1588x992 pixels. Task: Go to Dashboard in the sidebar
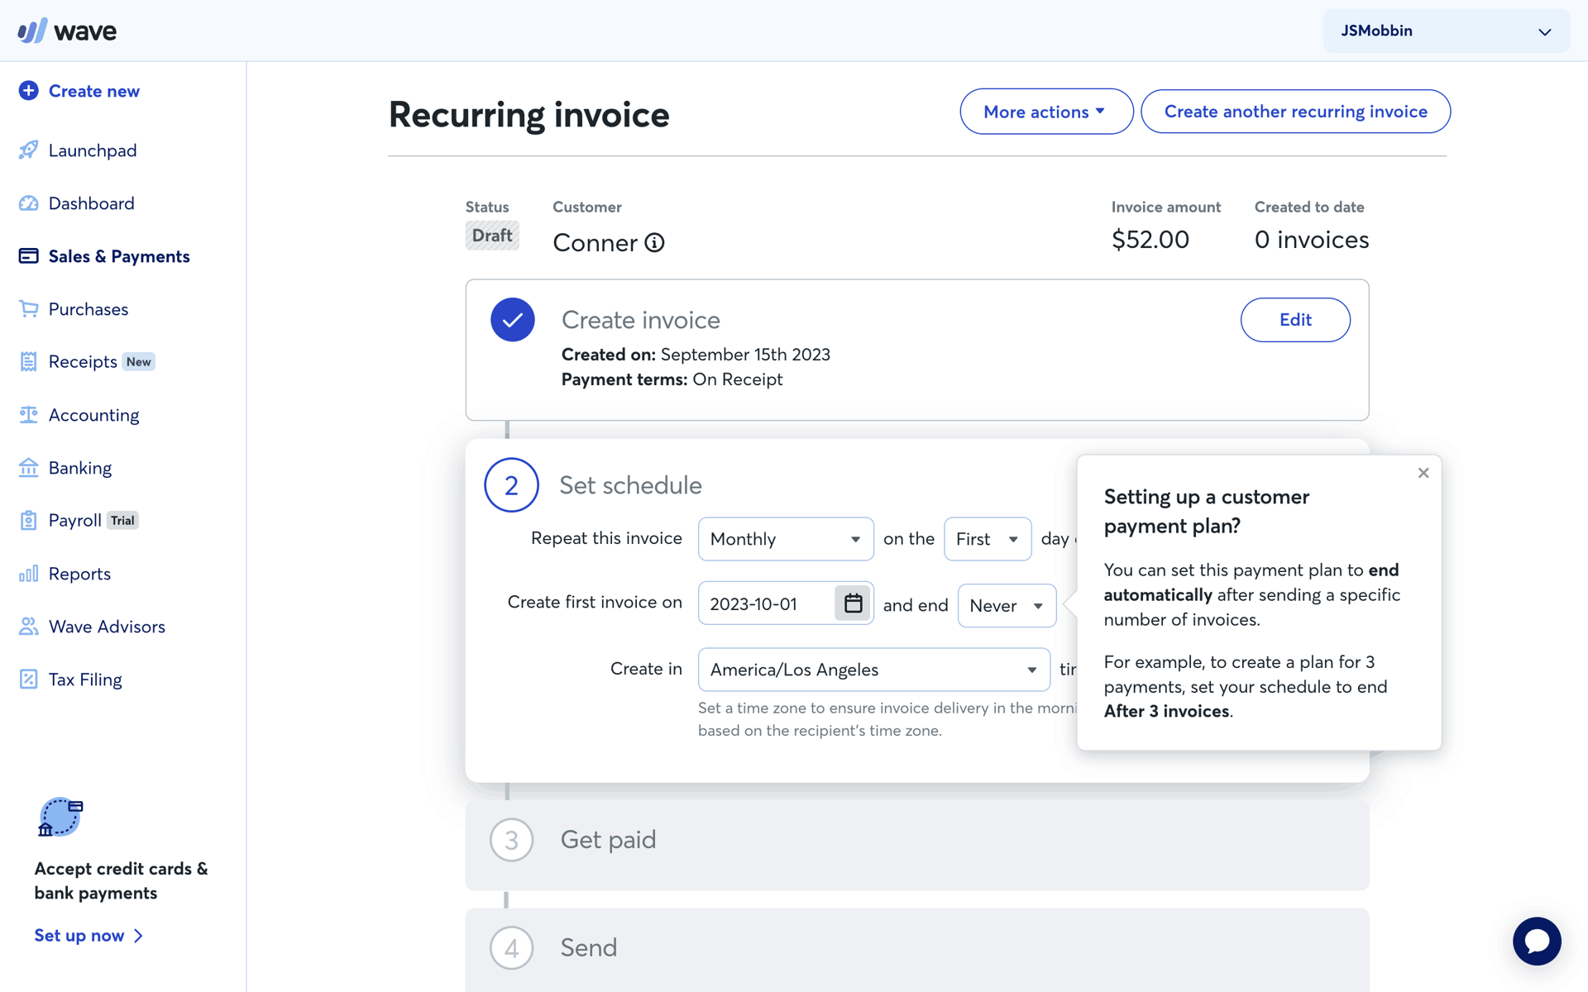click(x=91, y=203)
